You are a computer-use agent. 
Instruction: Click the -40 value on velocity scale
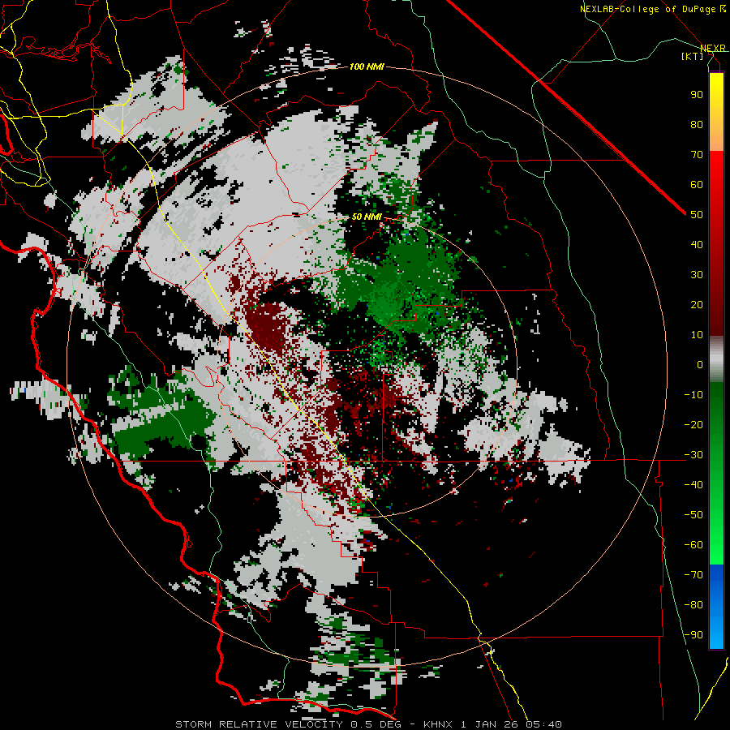[693, 485]
